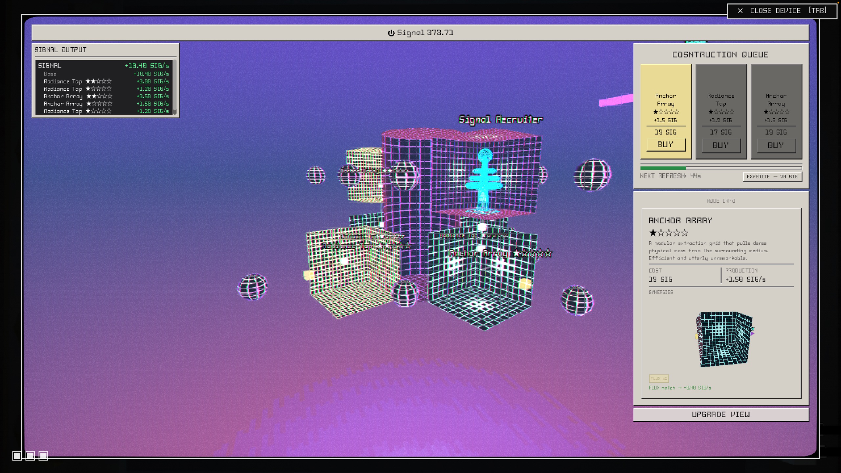
Task: Click the stars on the yellow Anchor Array card
Action: (x=666, y=112)
